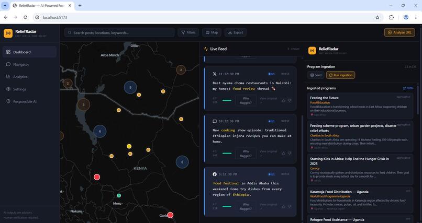Close the ReliefRadar browser tab
The height and width of the screenshot is (223, 422).
(x=70, y=5)
